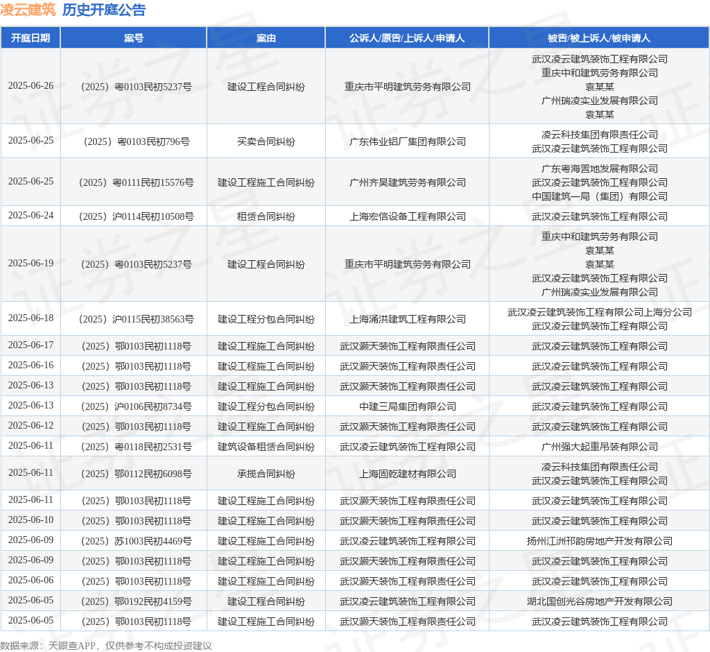Click '建设工程合同纠纷' in the 鄂0192民初4159号 row
The image size is (710, 652).
coord(266,601)
